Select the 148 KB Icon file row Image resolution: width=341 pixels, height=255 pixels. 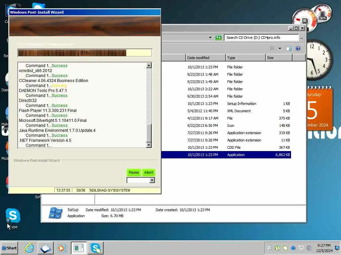226,126
